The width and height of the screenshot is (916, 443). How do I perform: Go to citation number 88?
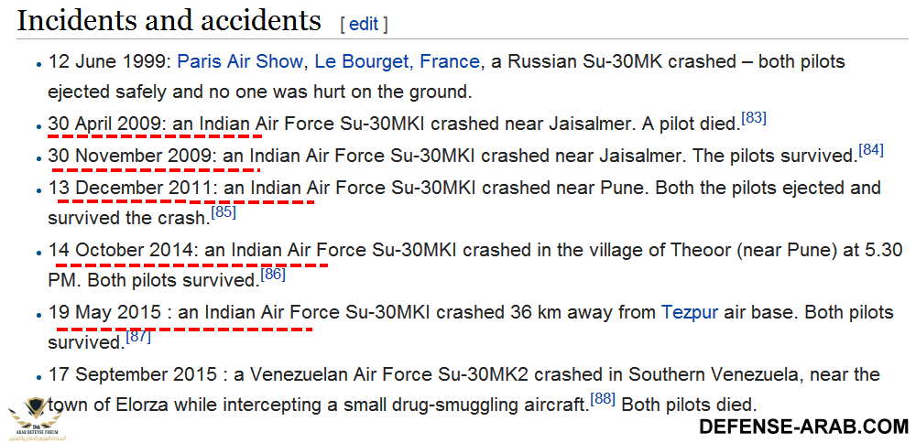[603, 398]
